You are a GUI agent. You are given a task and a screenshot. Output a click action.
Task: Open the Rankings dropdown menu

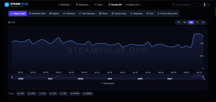pyautogui.click(x=65, y=5)
